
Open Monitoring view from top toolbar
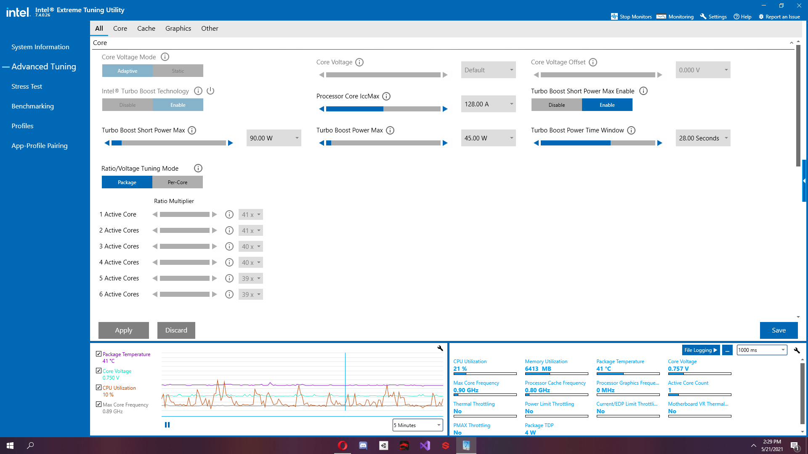(675, 17)
